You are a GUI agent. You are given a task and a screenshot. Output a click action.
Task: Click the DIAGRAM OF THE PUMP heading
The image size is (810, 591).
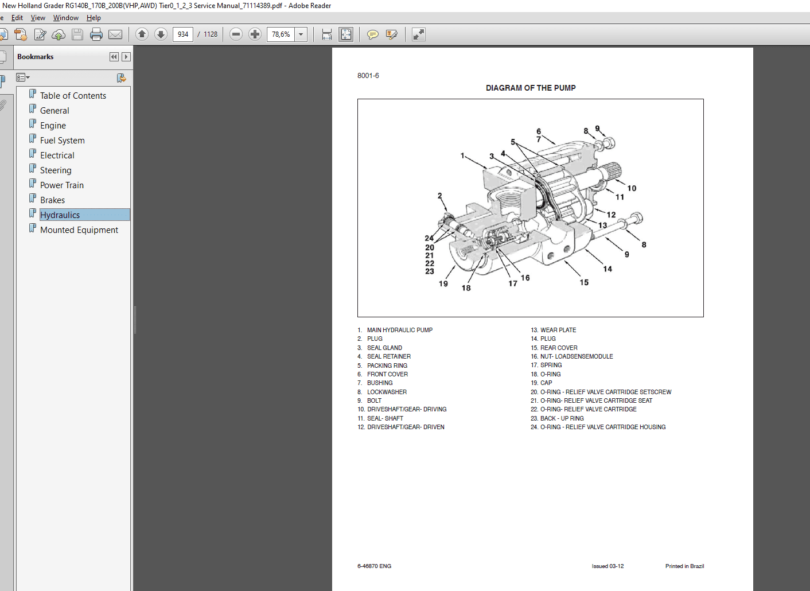[x=531, y=88]
